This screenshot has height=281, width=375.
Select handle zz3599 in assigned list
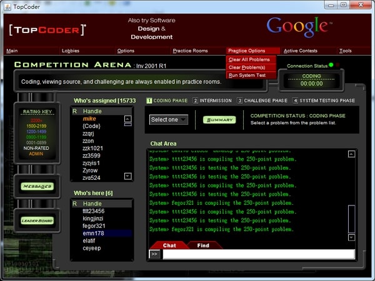coord(91,155)
